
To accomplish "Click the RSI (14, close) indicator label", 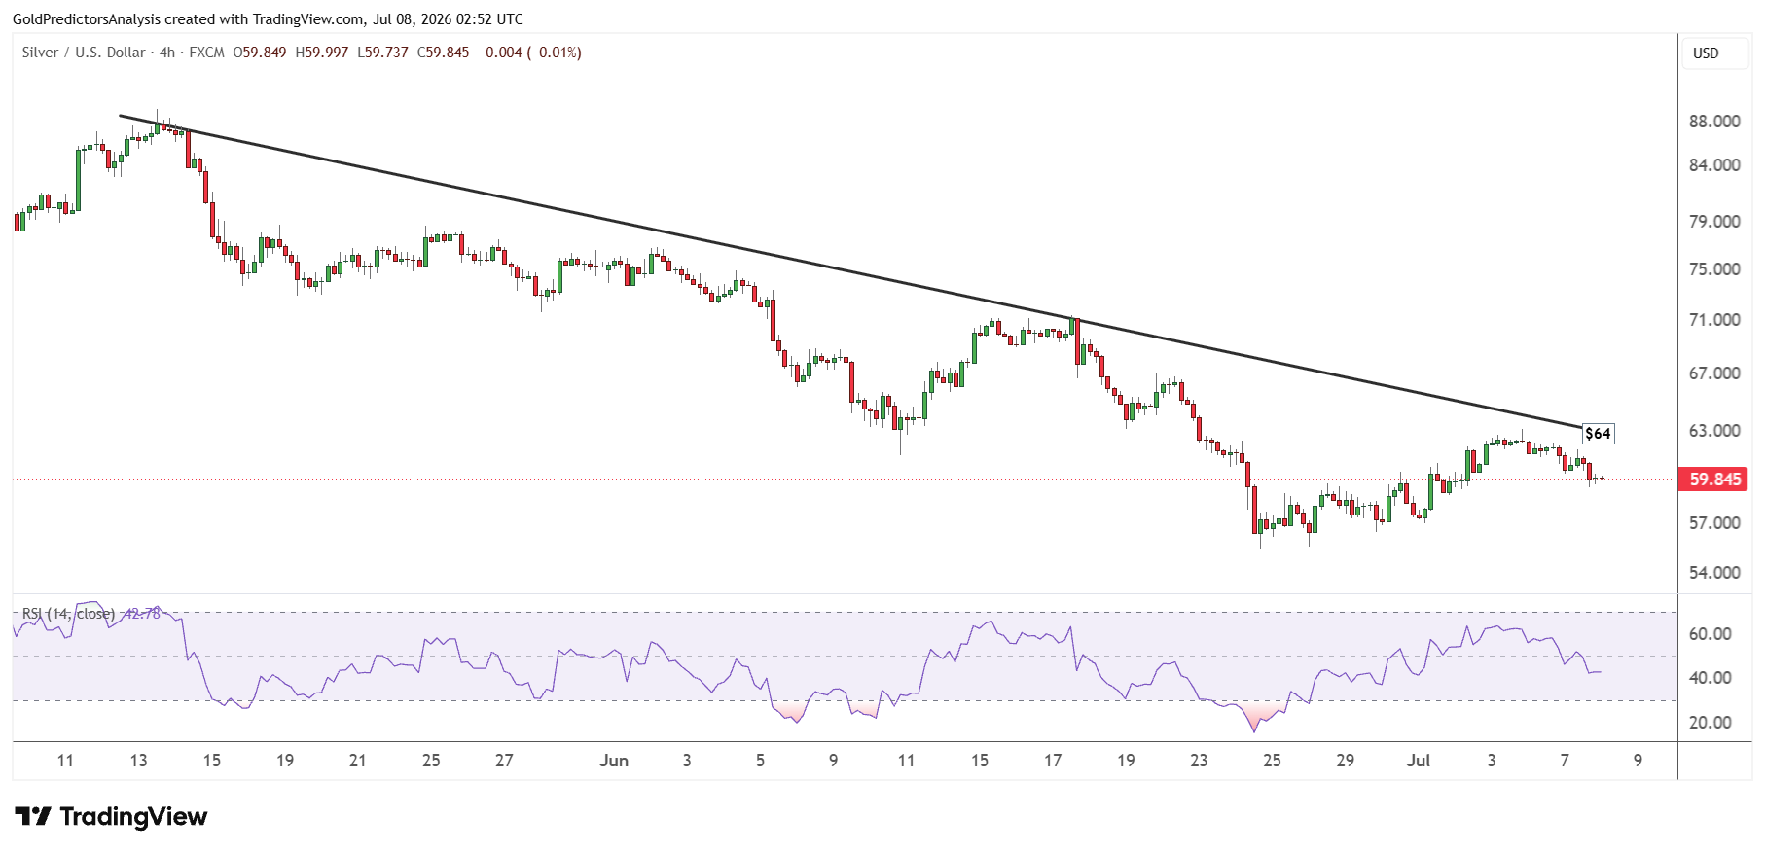I will click(68, 614).
